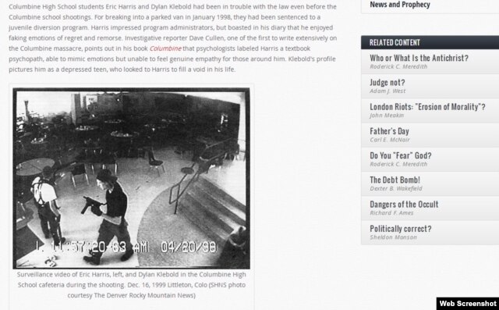Click author name Carl E. McNair
The image size is (499, 310).
click(x=390, y=140)
